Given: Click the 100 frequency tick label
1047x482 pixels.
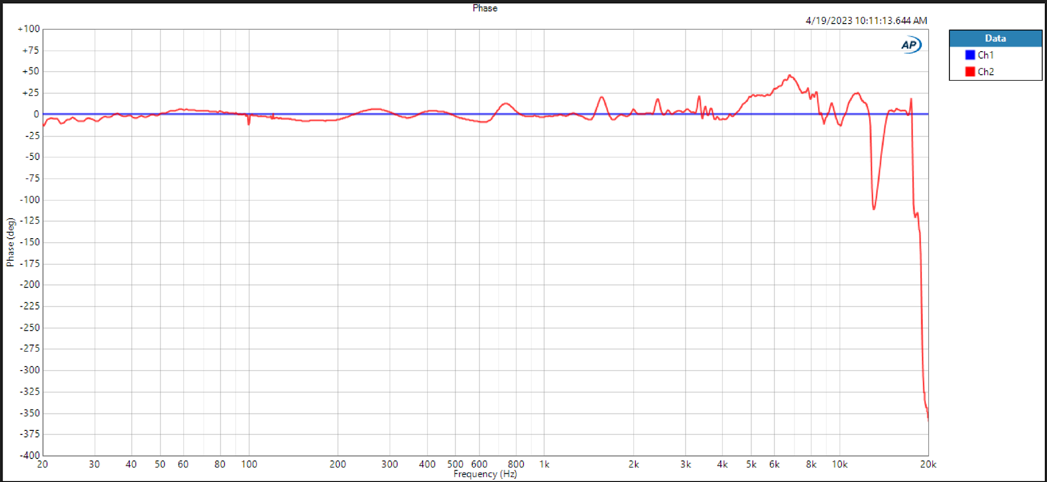Looking at the screenshot, I should pos(249,464).
